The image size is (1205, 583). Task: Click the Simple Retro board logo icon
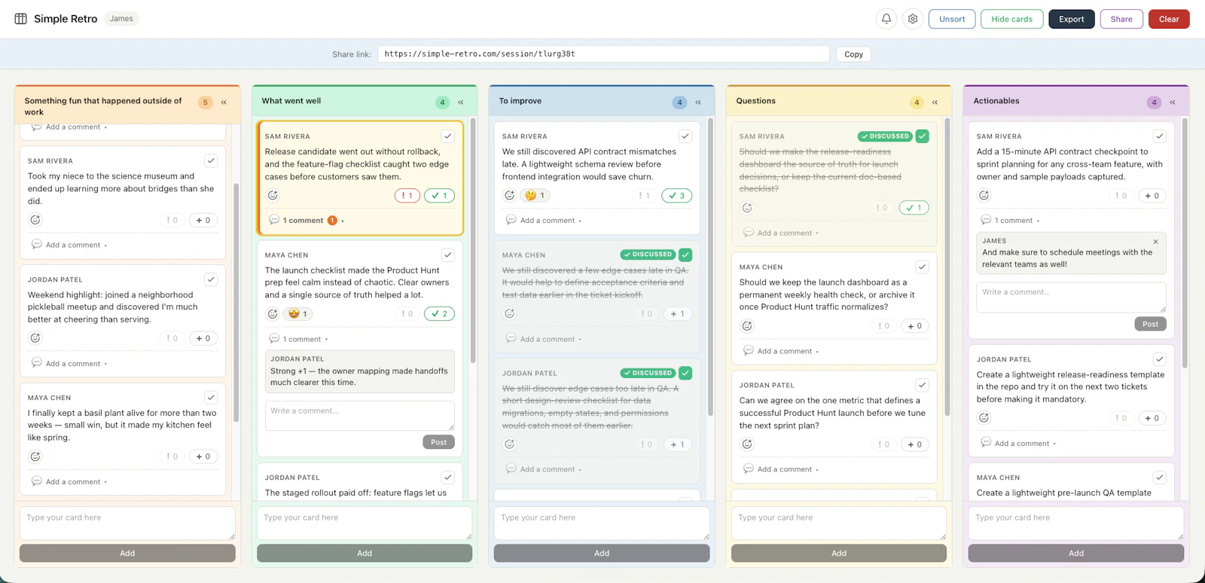click(21, 19)
